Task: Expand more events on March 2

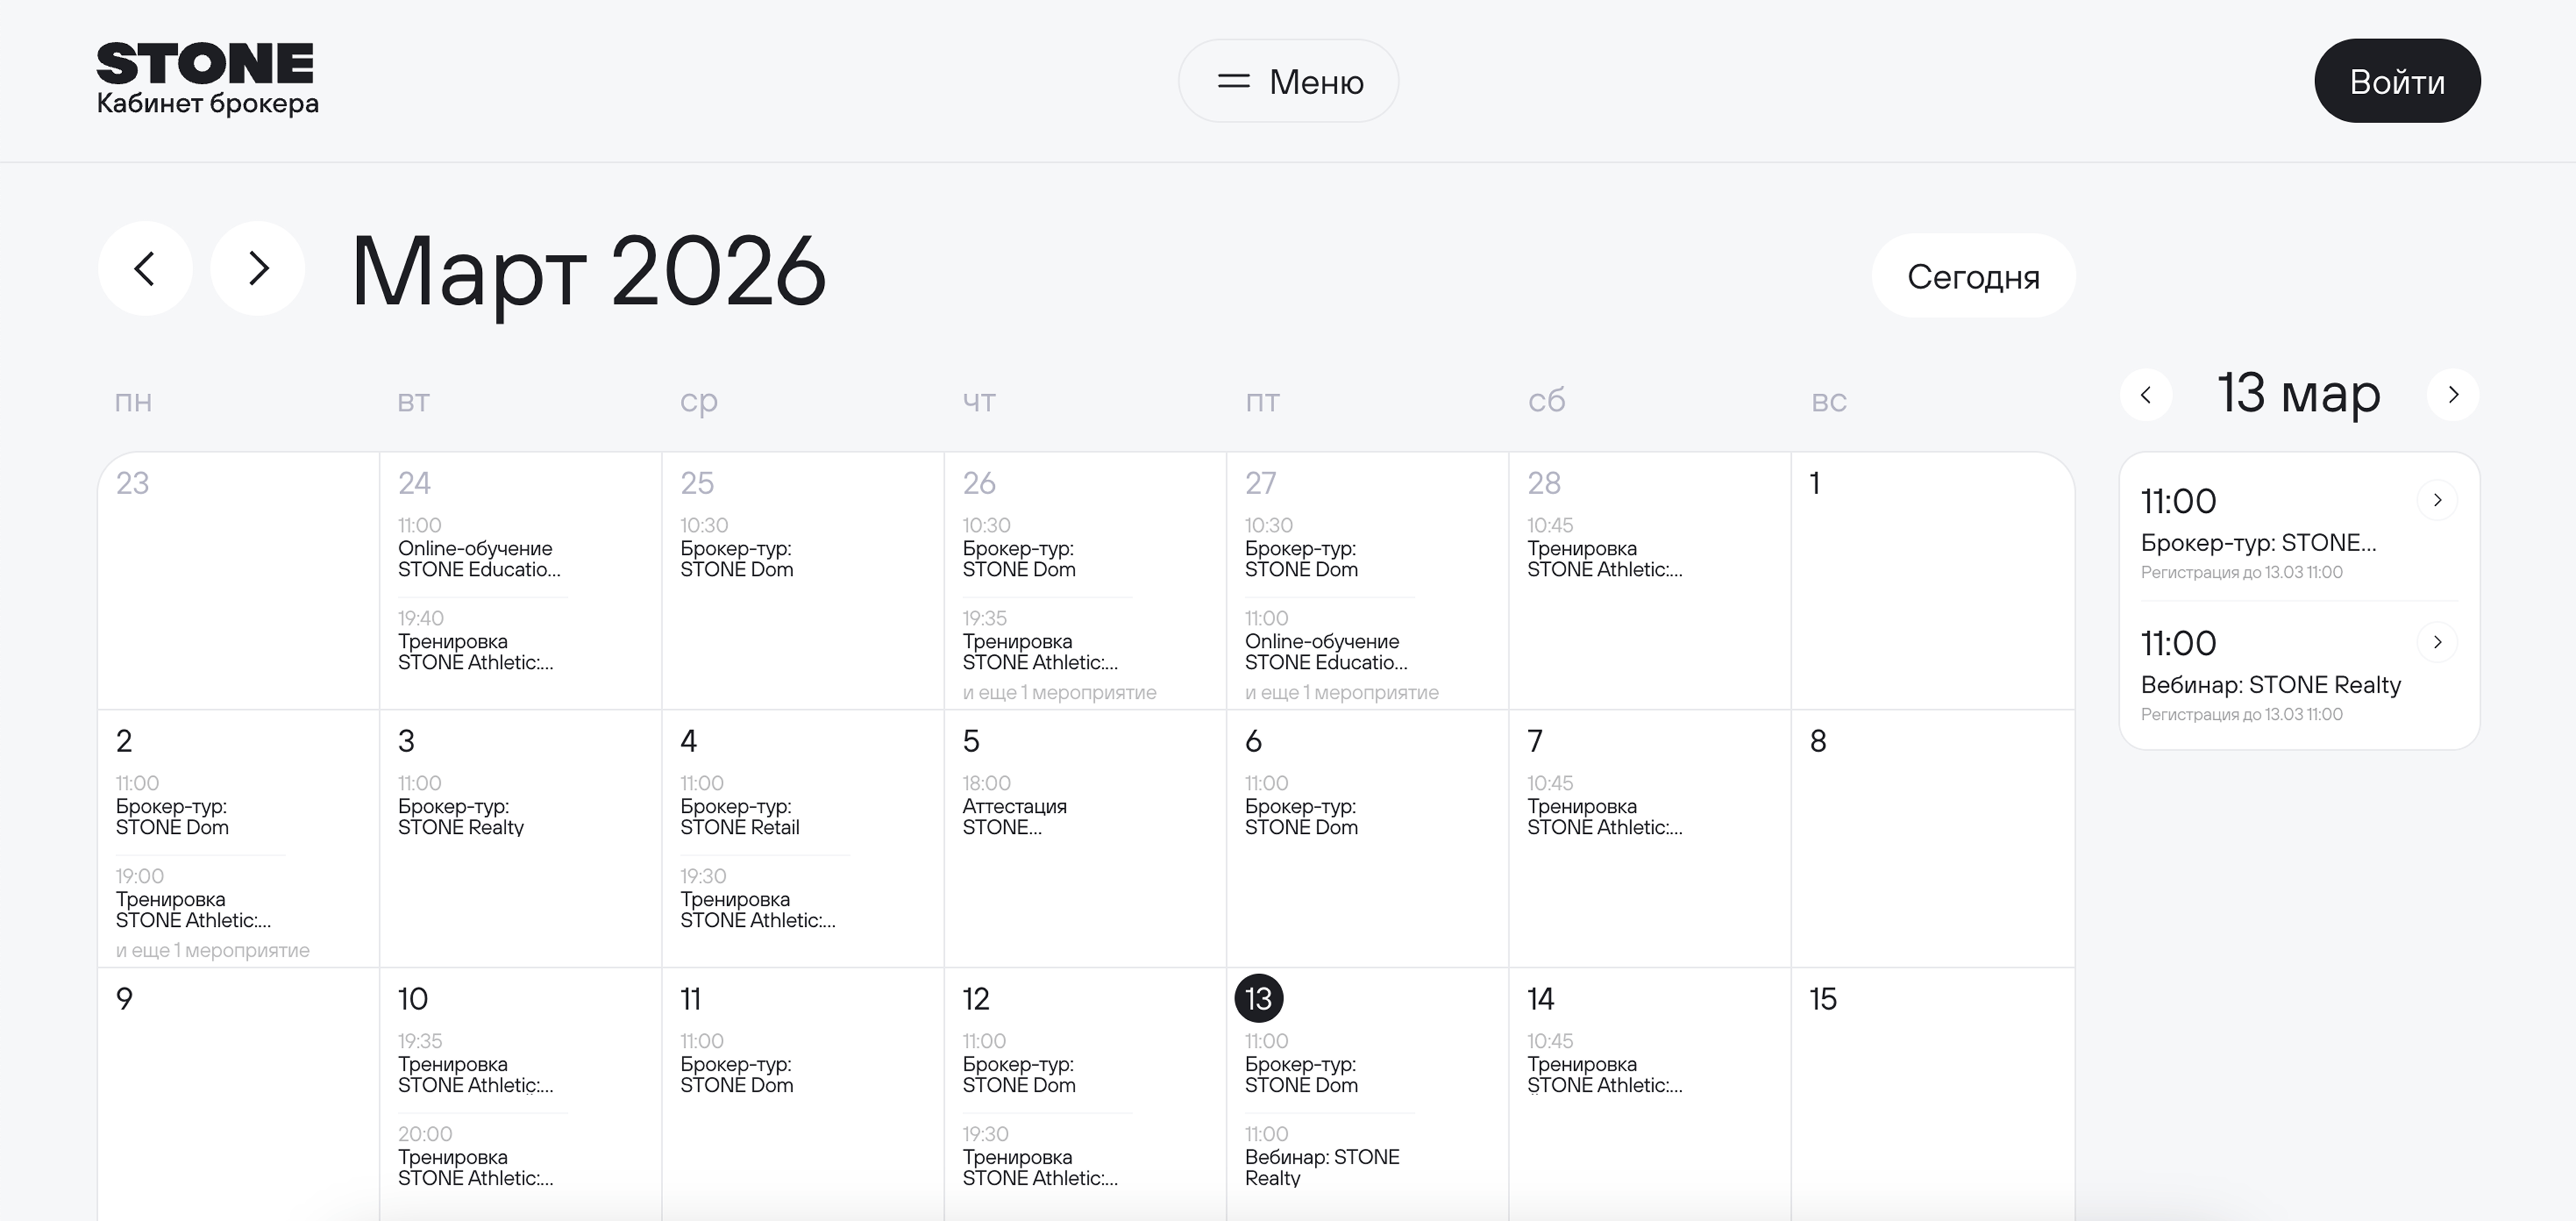Action: tap(212, 951)
